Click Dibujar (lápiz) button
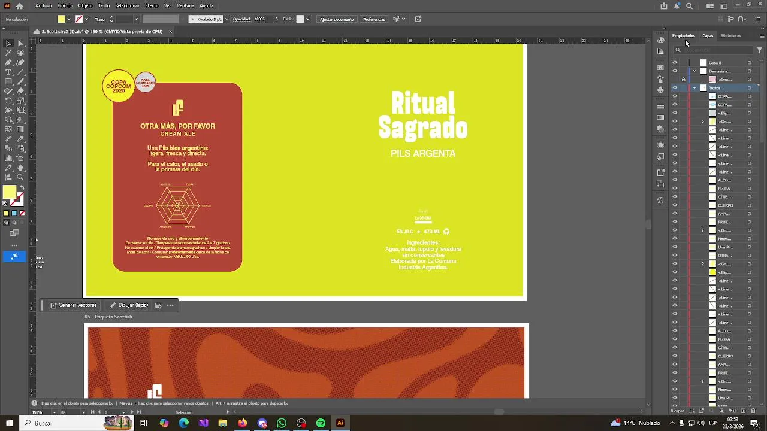This screenshot has width=767, height=431. click(129, 305)
